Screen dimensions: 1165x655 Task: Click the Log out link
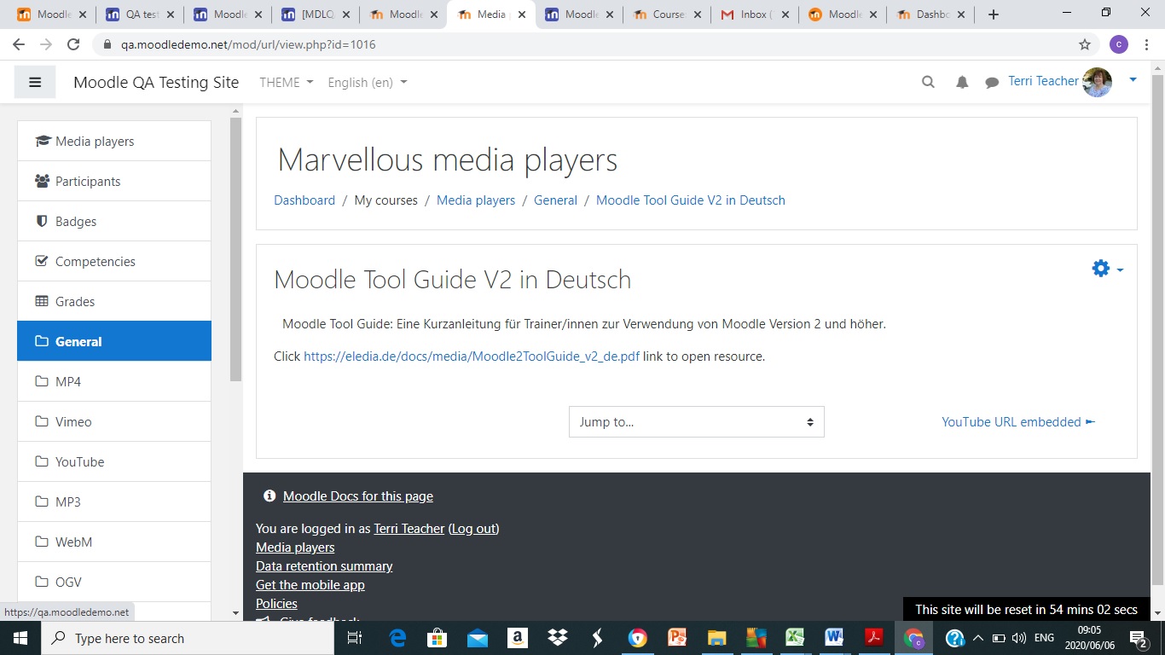(473, 529)
